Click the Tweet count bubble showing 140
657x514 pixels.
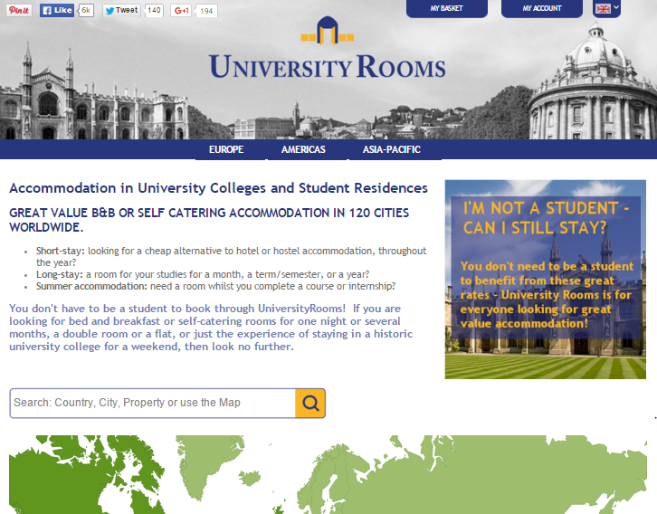pyautogui.click(x=154, y=11)
